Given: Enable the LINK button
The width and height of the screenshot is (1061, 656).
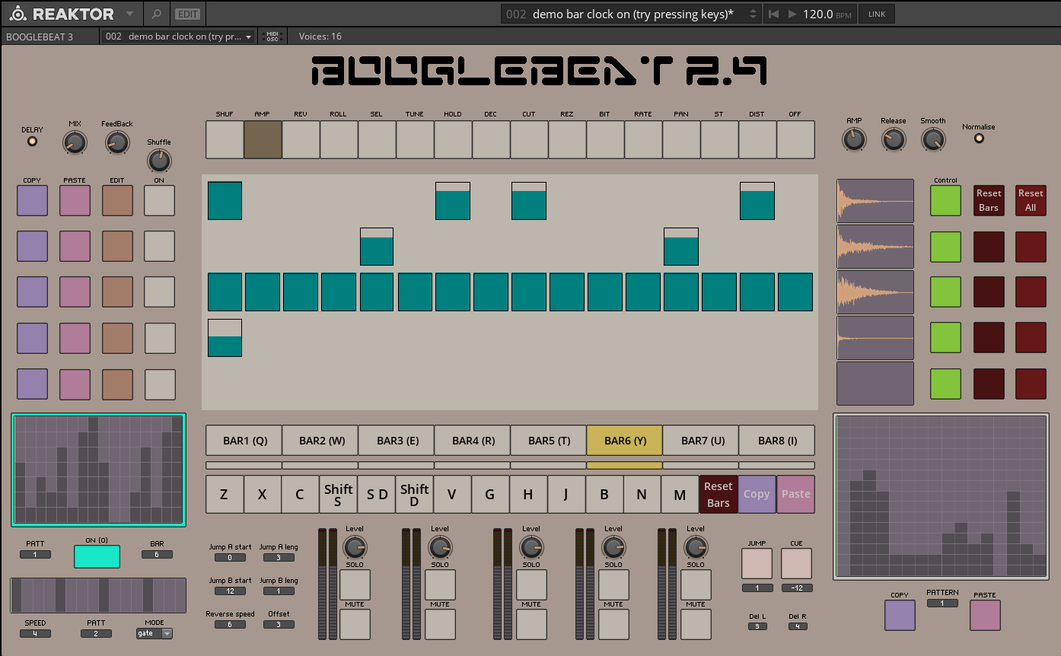Looking at the screenshot, I should pos(877,14).
